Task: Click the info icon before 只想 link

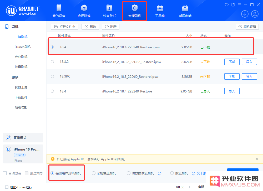Action: (198, 174)
